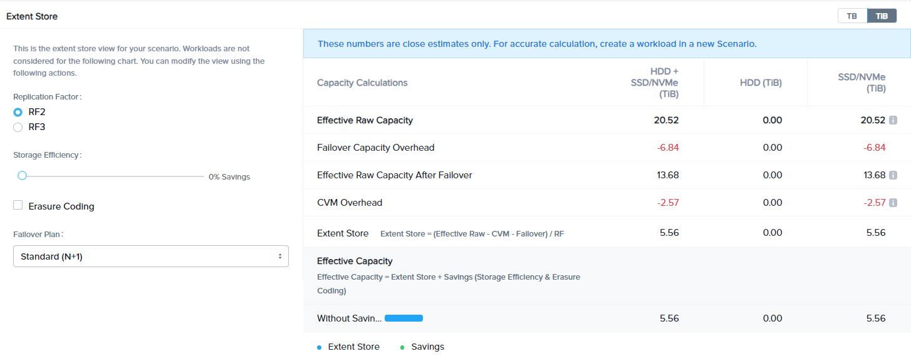
Task: Enable the Erasure Coding checkbox
Action: [x=18, y=205]
